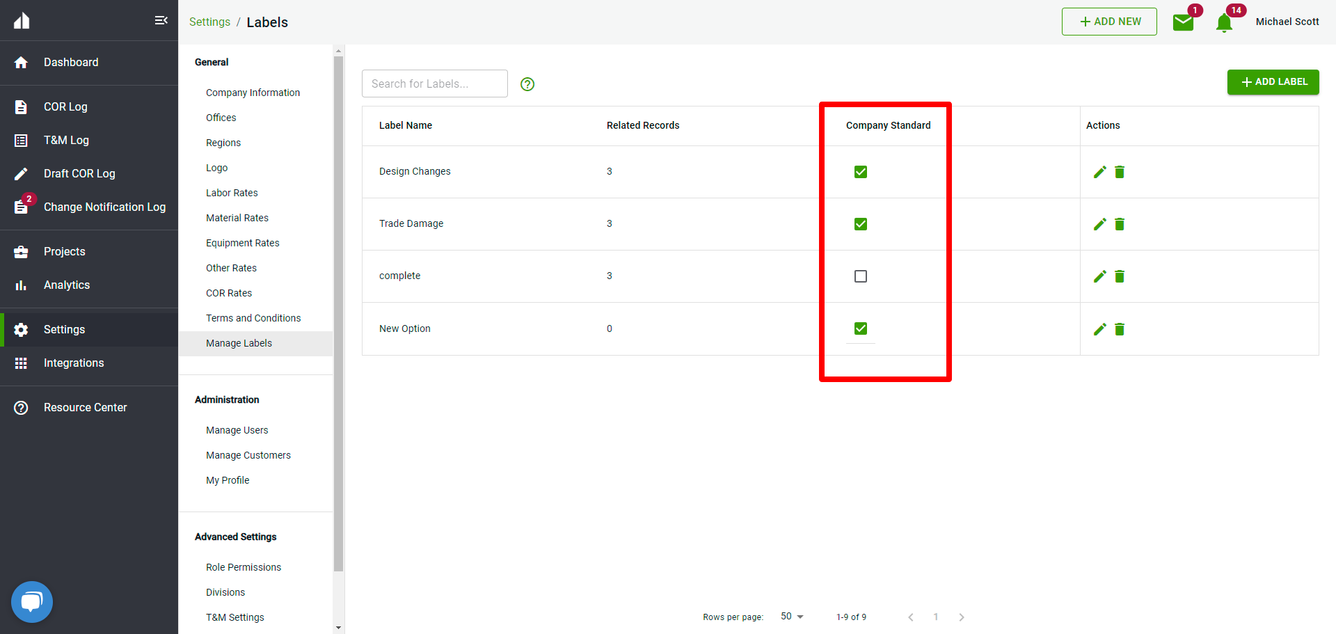Open the rows per page dropdown
Viewport: 1336px width, 634px height.
792,617
